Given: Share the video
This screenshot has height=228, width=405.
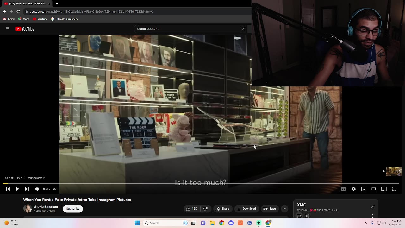Looking at the screenshot, I should point(222,209).
